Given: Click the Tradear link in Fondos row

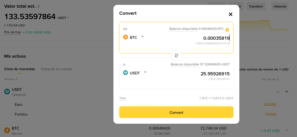Looking at the screenshot, I should click(x=271, y=114).
